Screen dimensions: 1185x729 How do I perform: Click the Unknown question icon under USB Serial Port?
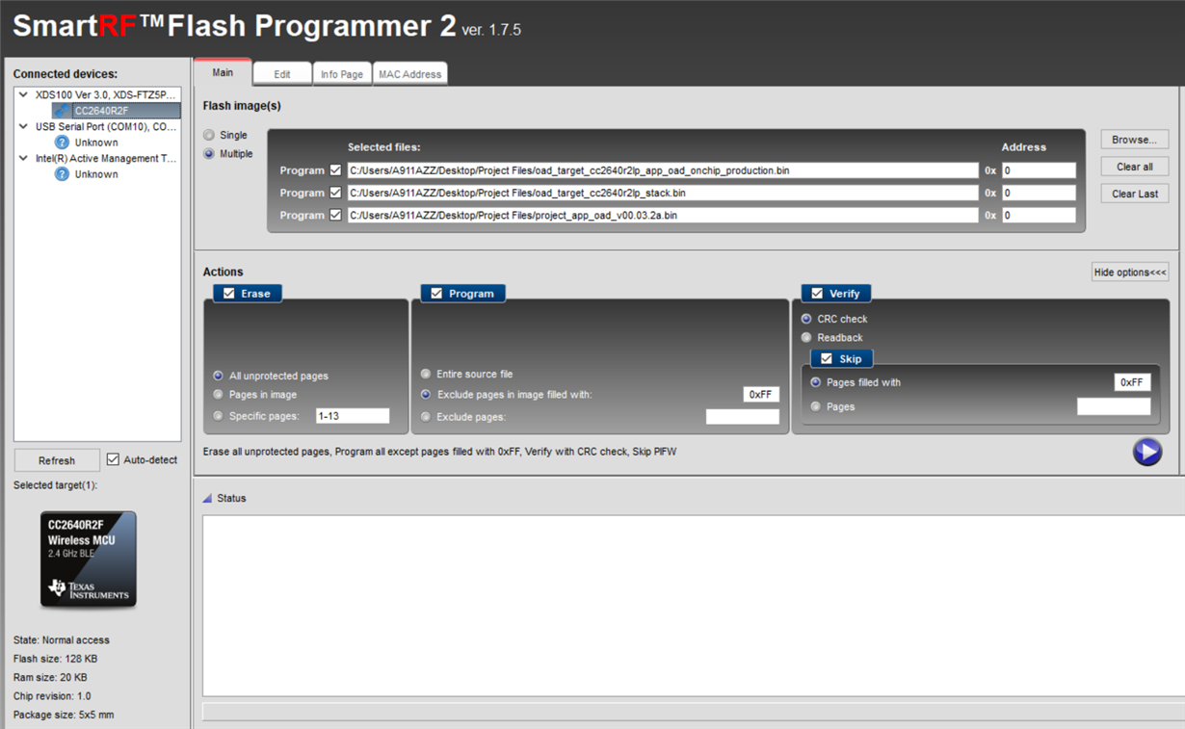62,143
